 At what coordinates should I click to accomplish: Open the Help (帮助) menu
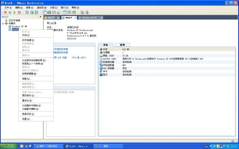click(75, 7)
